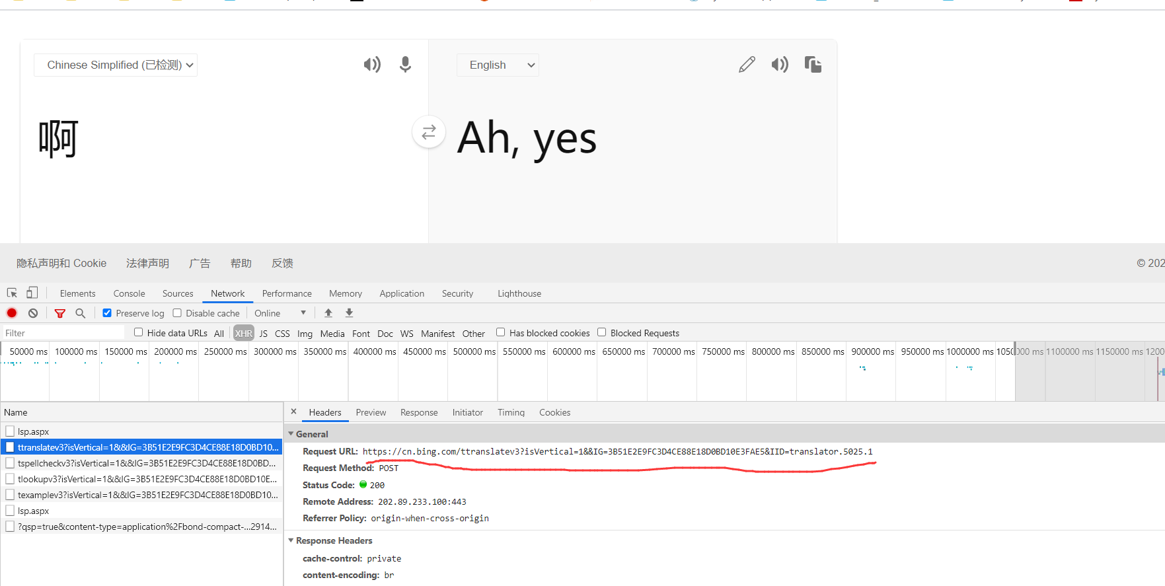Filter requests by CSS type
This screenshot has height=586, width=1165.
(282, 334)
